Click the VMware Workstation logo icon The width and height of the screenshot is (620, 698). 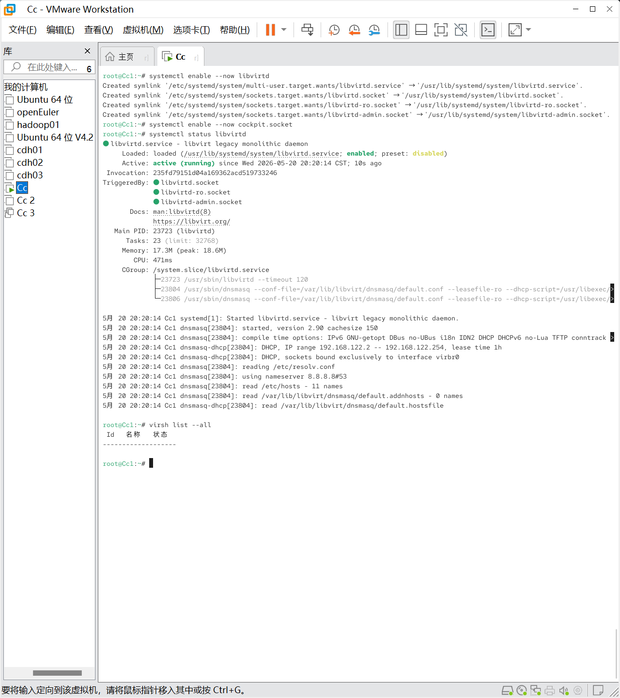pos(10,9)
